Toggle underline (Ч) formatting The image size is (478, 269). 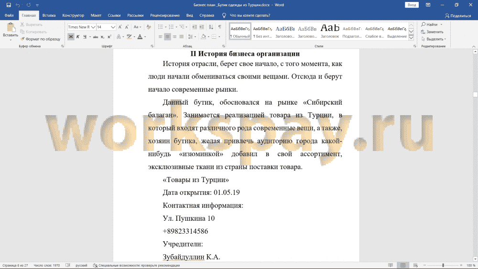point(85,37)
